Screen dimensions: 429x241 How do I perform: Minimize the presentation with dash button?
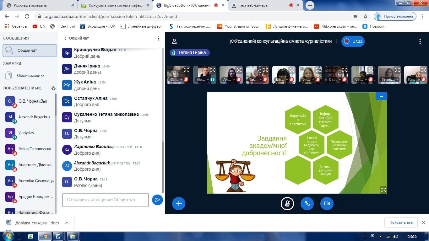pos(381,96)
